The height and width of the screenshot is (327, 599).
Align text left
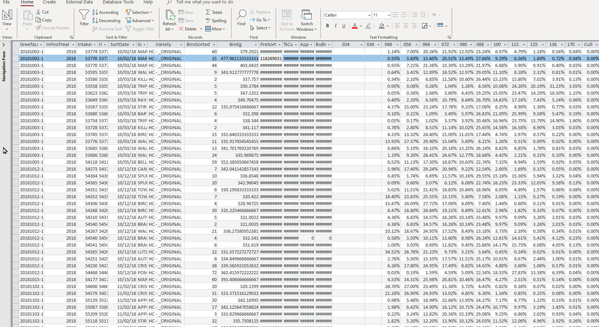point(397,26)
